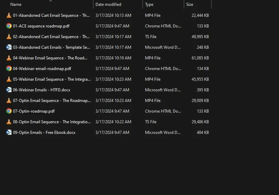Click Word icon of 09-Optin Emails - Free Ebook

pos(9,133)
